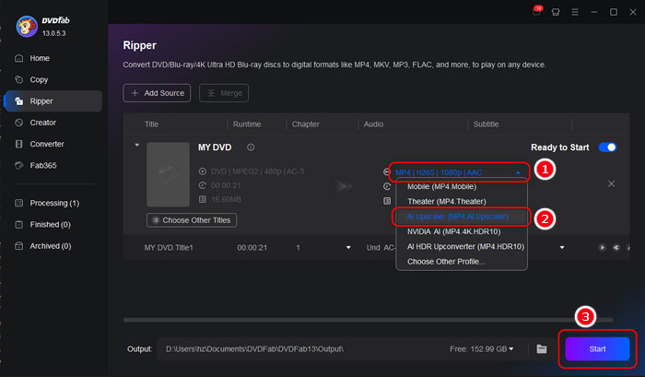This screenshot has width=645, height=377.
Task: Toggle the Ready to Start switch
Action: click(607, 147)
